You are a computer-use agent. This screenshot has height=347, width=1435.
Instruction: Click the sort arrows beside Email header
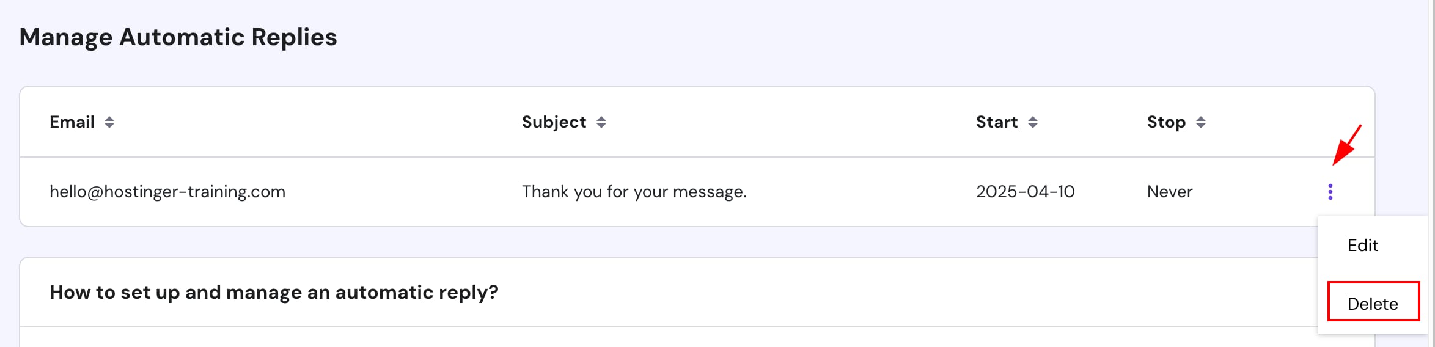tap(109, 122)
